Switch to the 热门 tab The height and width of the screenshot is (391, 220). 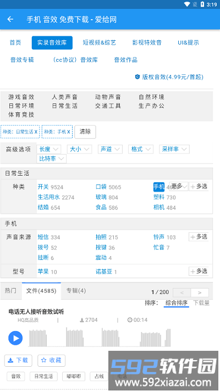(10, 291)
